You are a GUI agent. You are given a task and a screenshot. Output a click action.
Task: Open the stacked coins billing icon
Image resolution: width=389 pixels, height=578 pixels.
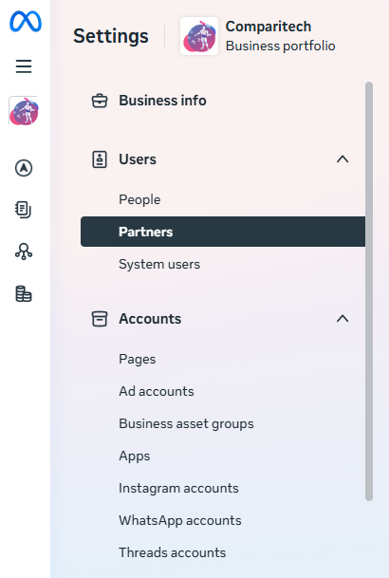[24, 294]
